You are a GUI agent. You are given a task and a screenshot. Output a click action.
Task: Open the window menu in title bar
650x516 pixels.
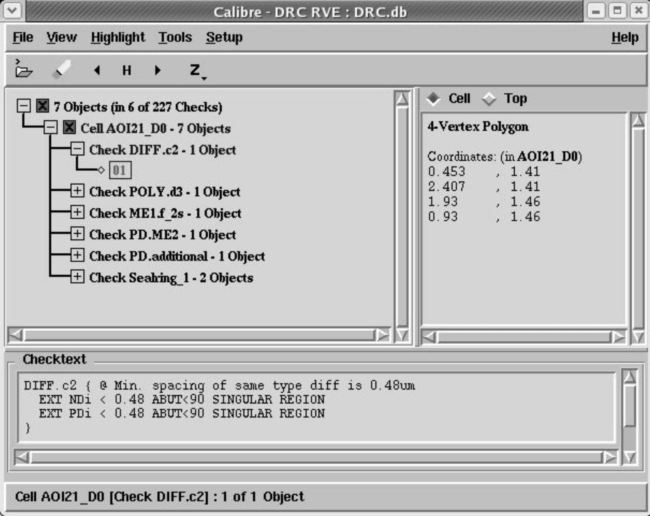[x=12, y=10]
